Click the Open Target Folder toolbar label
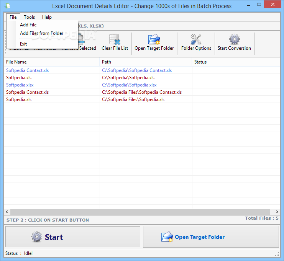Screen dimensions: 284x261 click(x=154, y=48)
